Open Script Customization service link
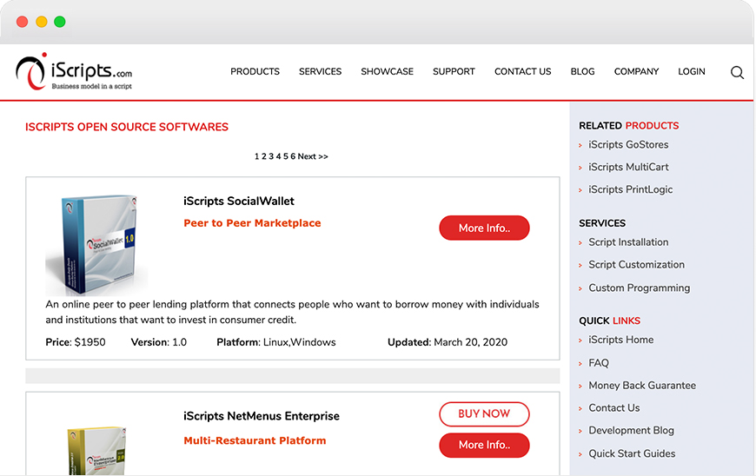The image size is (756, 476). [x=636, y=265]
